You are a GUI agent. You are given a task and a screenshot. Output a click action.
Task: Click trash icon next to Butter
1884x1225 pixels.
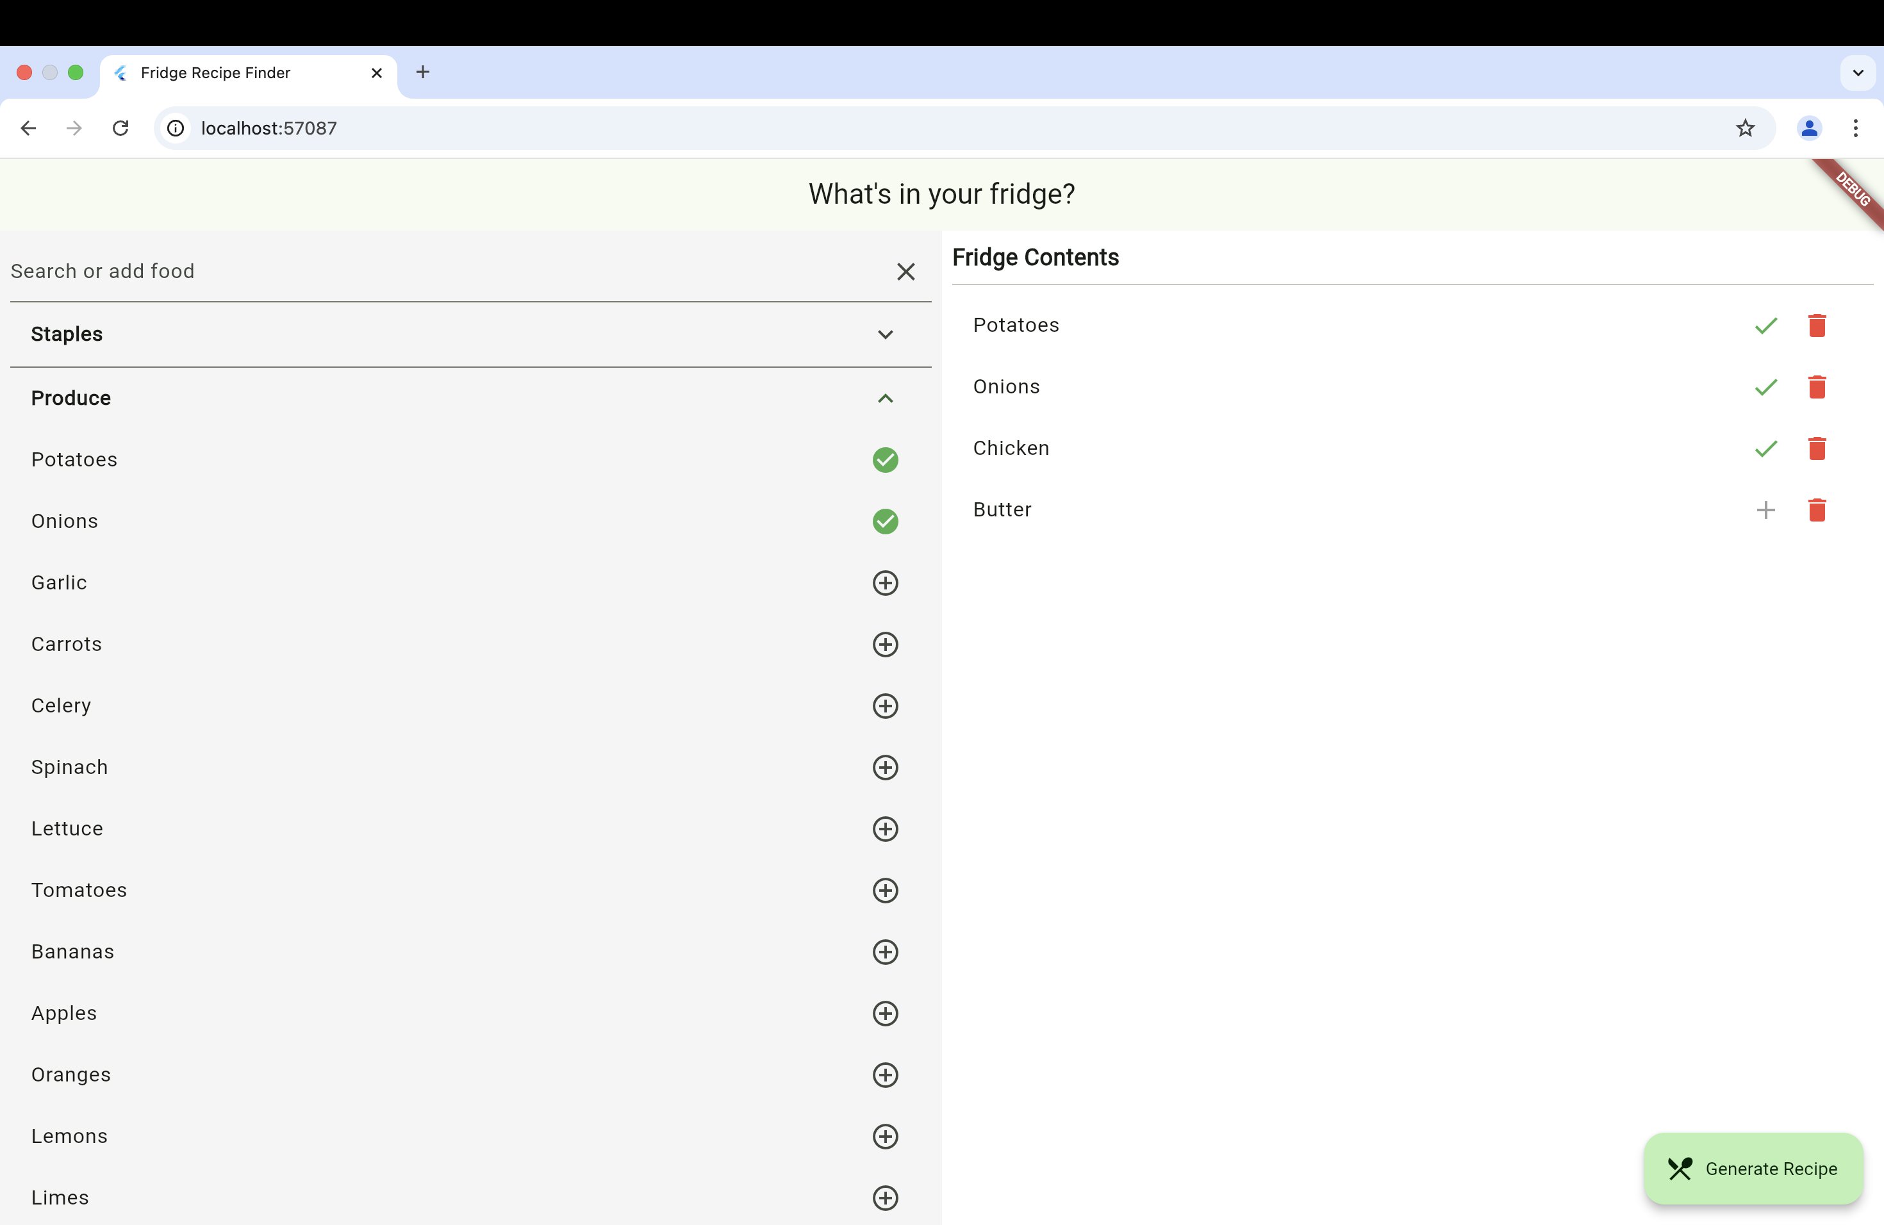tap(1817, 509)
